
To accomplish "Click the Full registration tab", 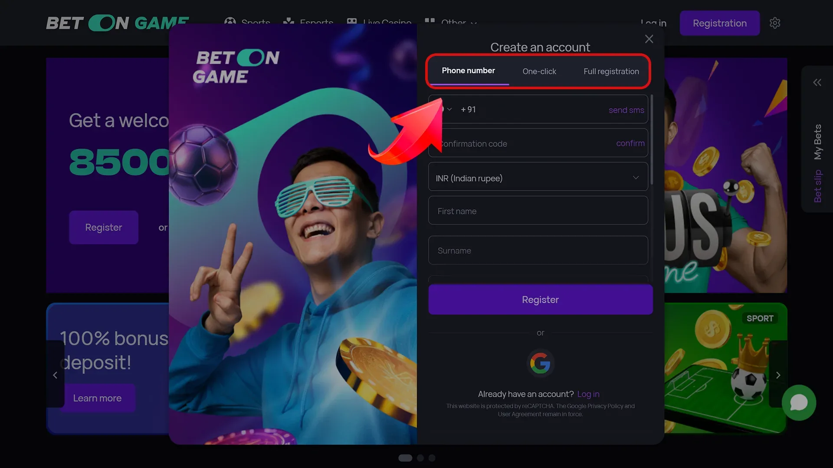I will click(x=611, y=71).
